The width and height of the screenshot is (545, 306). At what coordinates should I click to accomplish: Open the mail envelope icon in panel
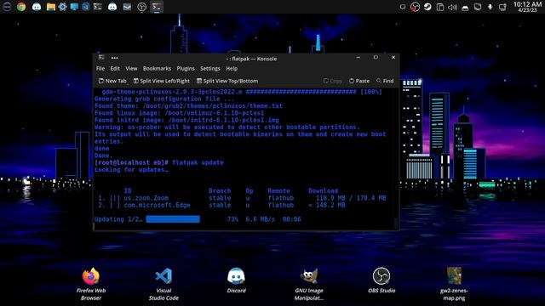(x=127, y=7)
